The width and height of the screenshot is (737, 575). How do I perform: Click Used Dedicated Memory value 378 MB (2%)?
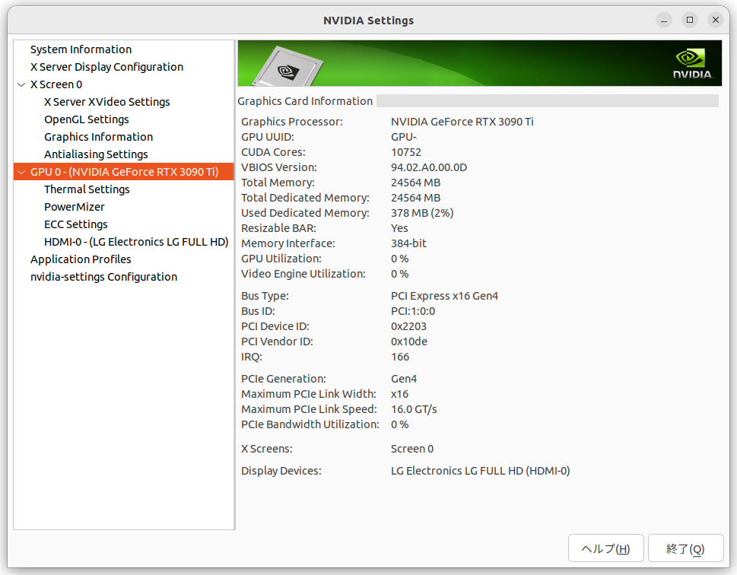click(x=422, y=213)
